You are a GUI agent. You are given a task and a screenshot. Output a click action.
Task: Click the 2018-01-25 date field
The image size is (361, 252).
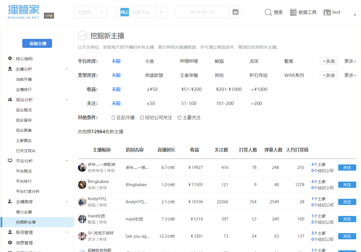point(202,12)
